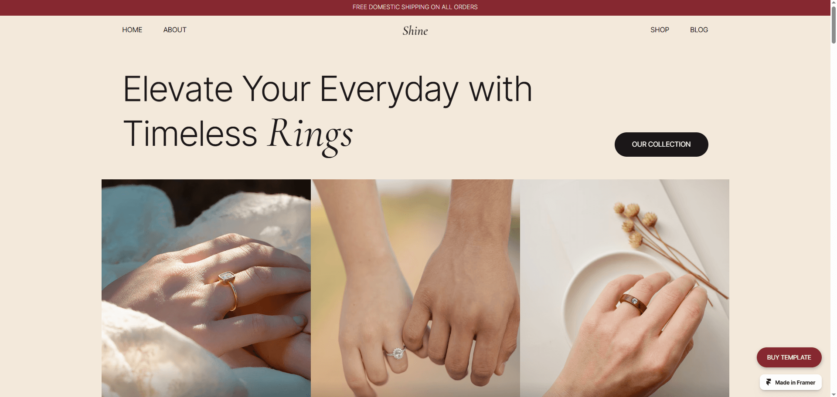Open the Made in Framer badge text
The image size is (837, 397).
pos(795,383)
